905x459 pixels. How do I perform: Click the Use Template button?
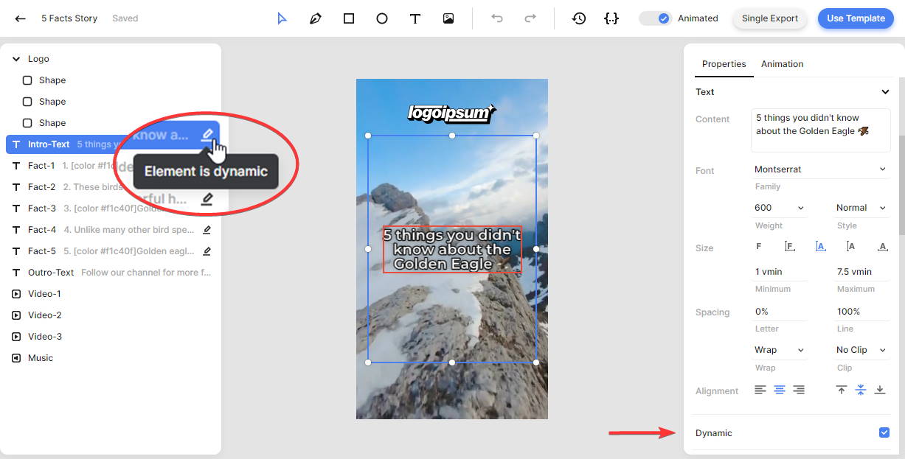(855, 18)
